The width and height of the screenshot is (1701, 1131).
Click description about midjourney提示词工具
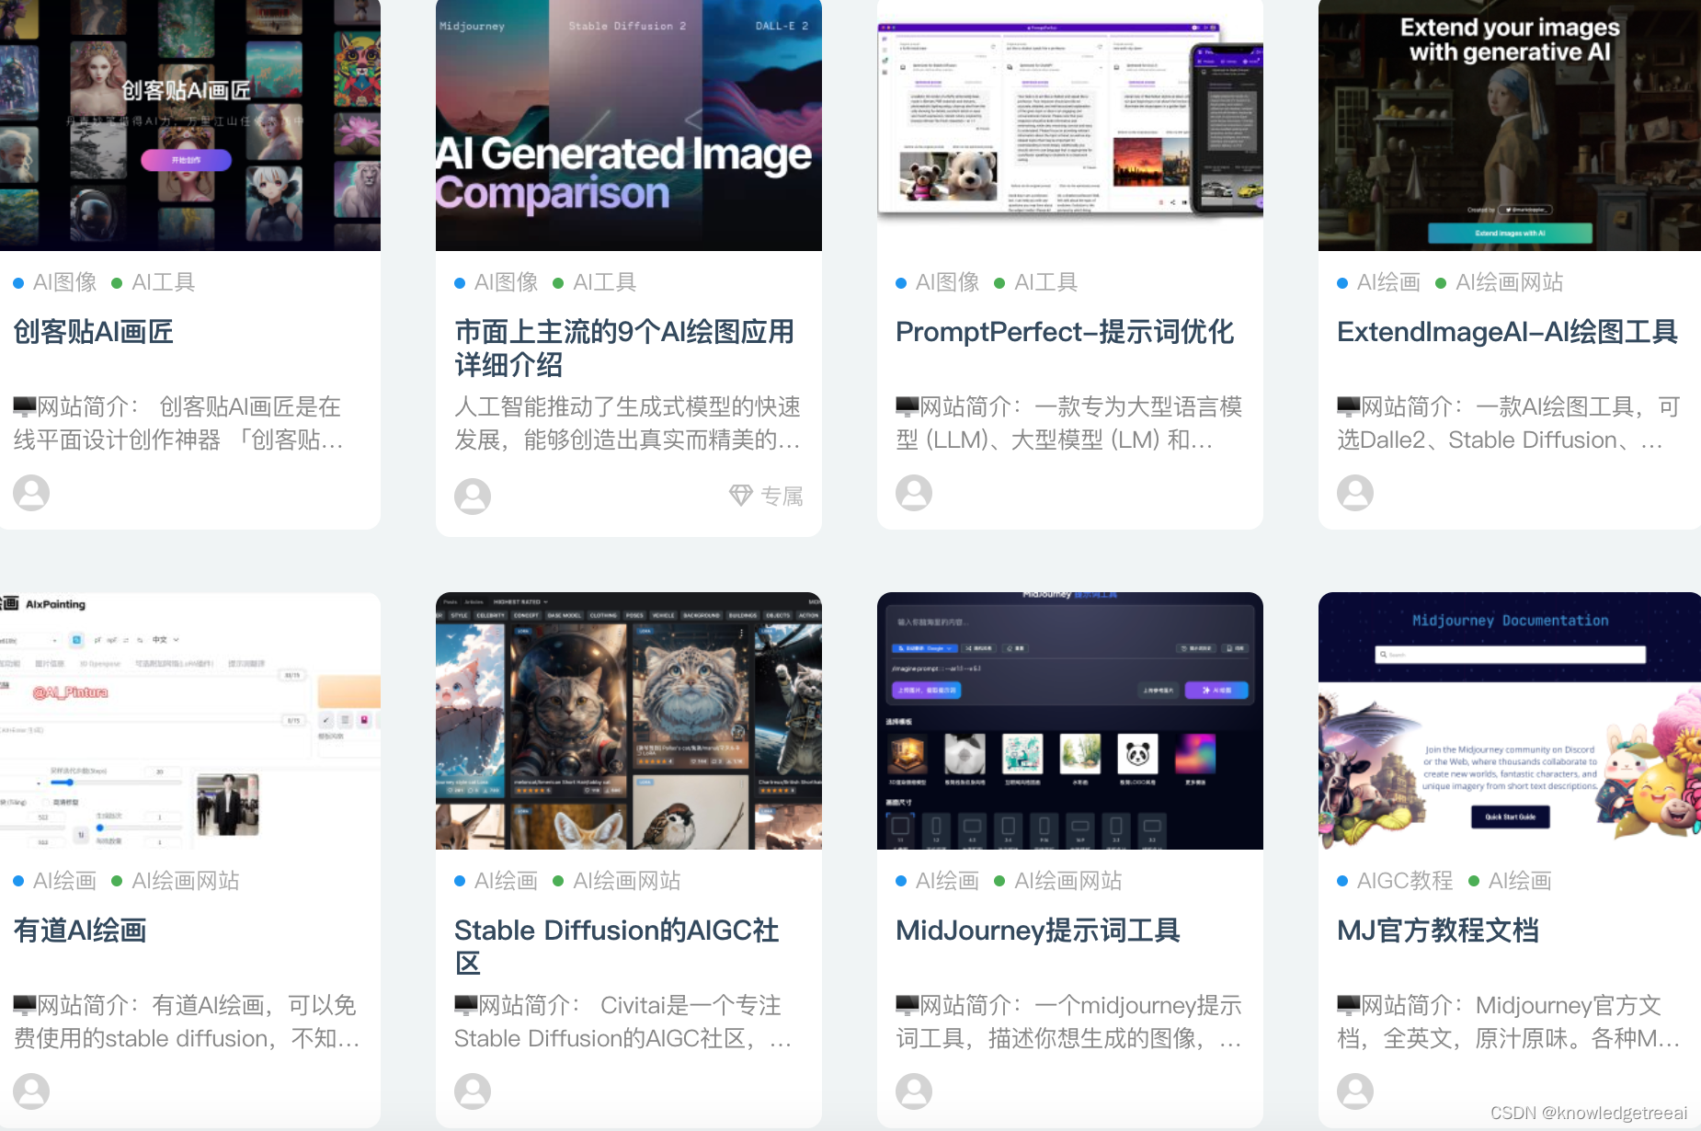point(1069,1022)
